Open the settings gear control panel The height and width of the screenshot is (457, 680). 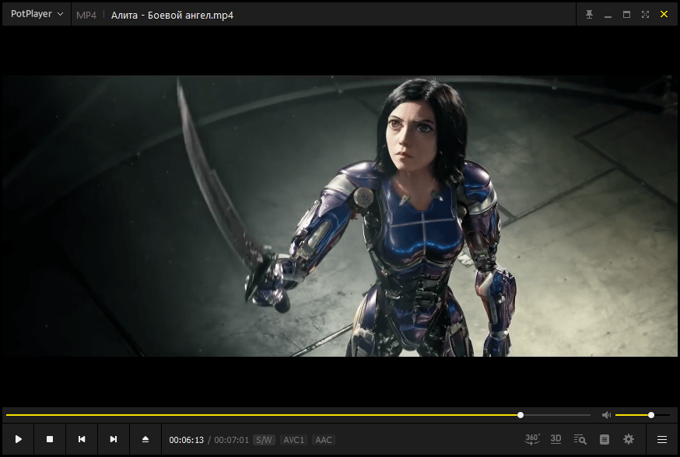coord(629,440)
